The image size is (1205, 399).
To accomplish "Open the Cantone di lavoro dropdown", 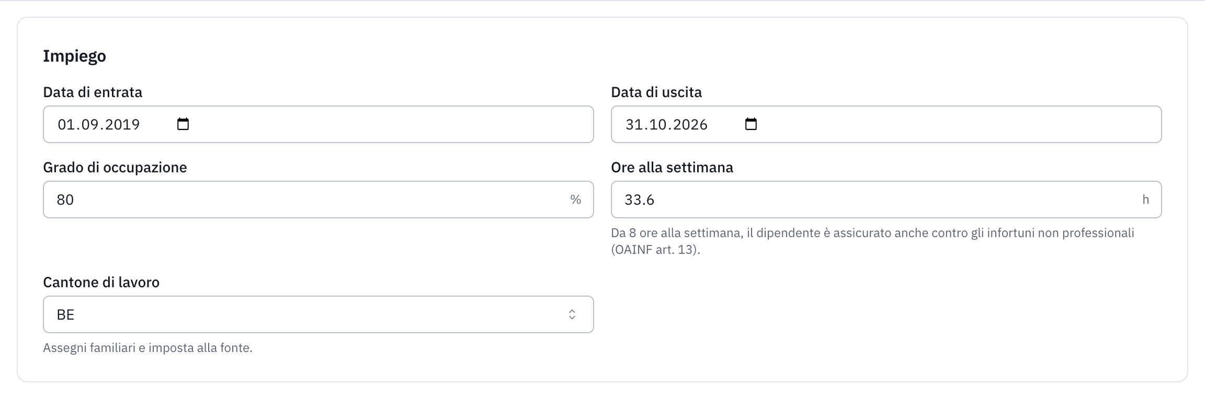I will click(319, 314).
